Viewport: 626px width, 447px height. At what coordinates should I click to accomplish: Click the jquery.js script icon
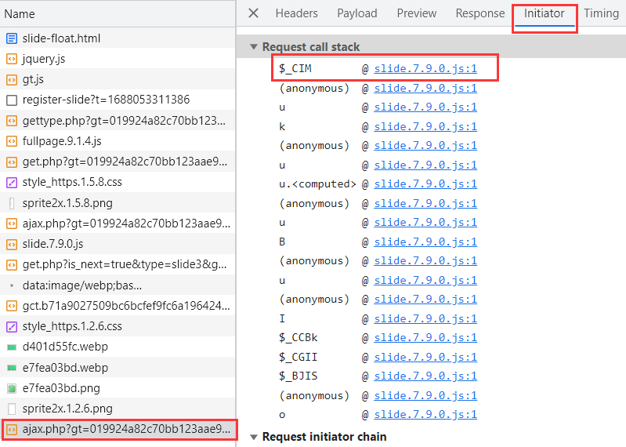pos(12,59)
